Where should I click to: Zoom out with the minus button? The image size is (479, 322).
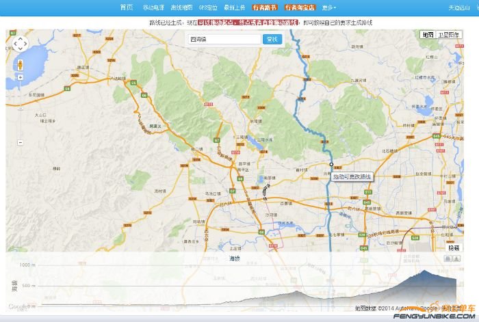(x=20, y=142)
